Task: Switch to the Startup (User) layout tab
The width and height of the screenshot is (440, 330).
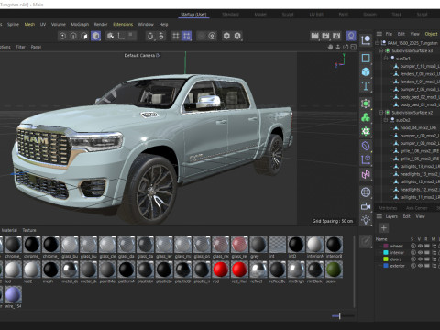Action: click(x=193, y=14)
